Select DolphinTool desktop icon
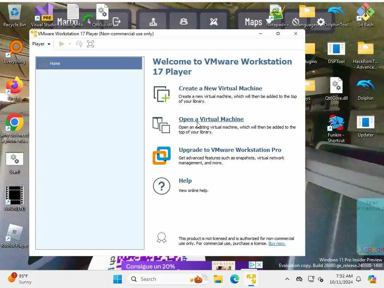 (x=336, y=16)
